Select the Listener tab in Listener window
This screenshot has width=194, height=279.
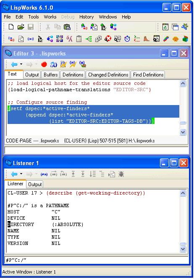tap(15, 184)
